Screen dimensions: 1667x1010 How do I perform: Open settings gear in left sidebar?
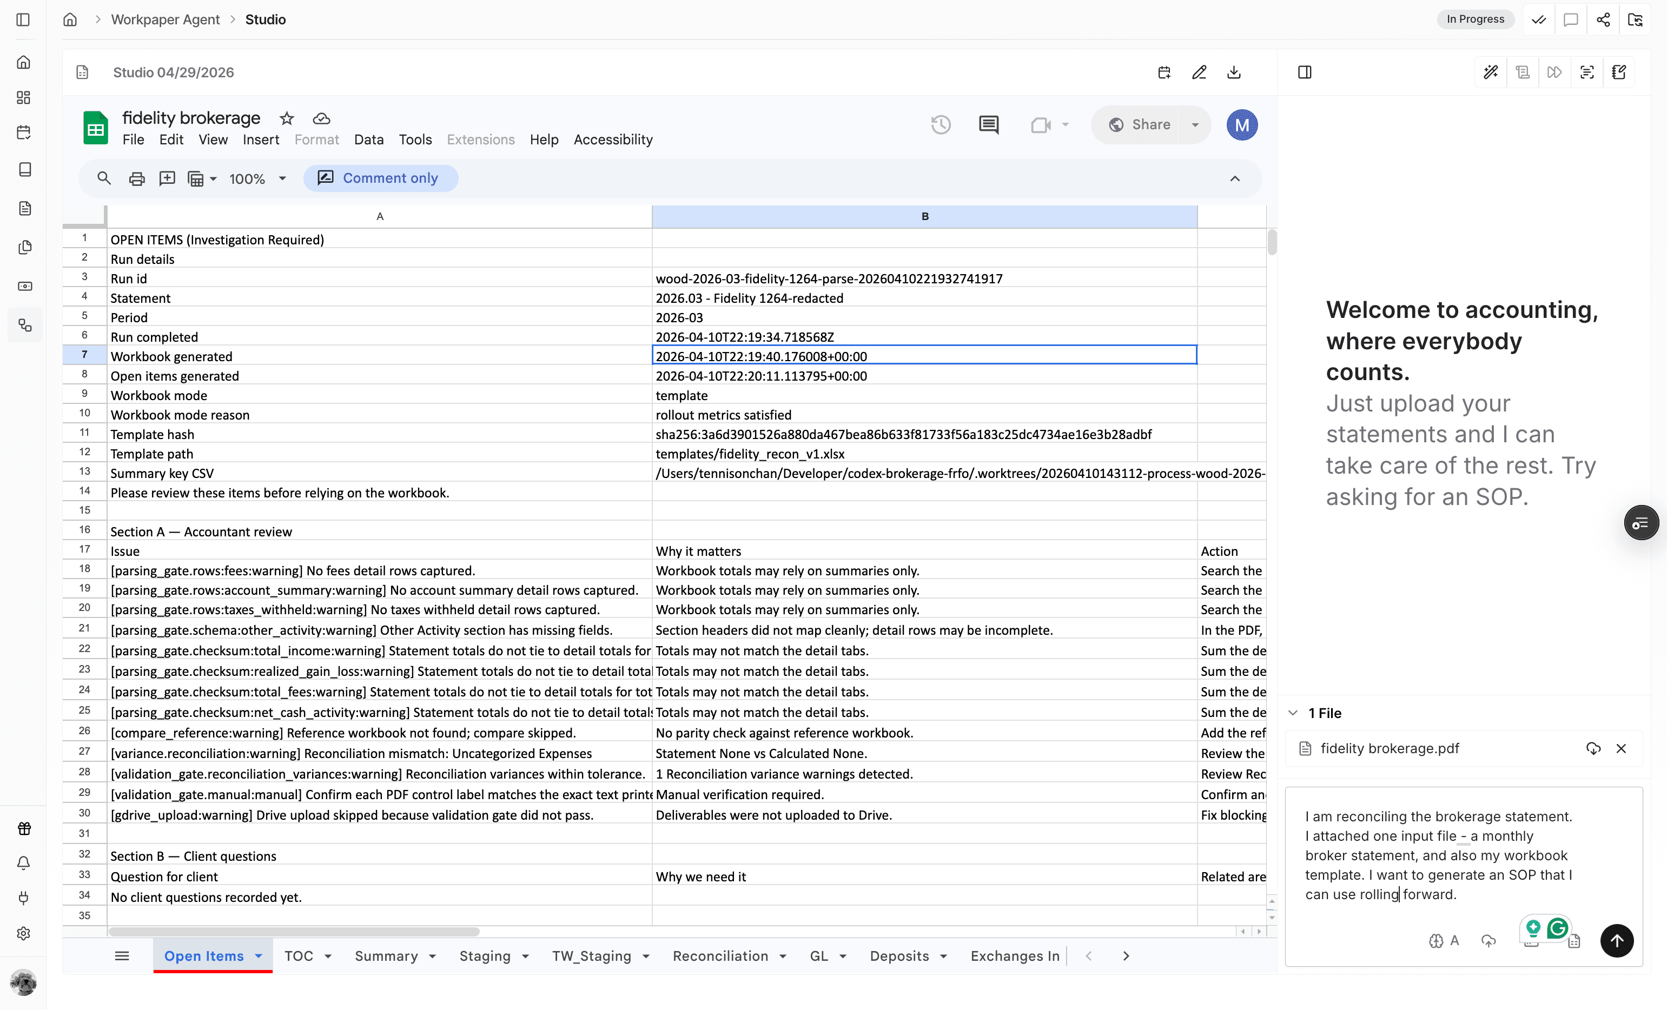(x=24, y=934)
